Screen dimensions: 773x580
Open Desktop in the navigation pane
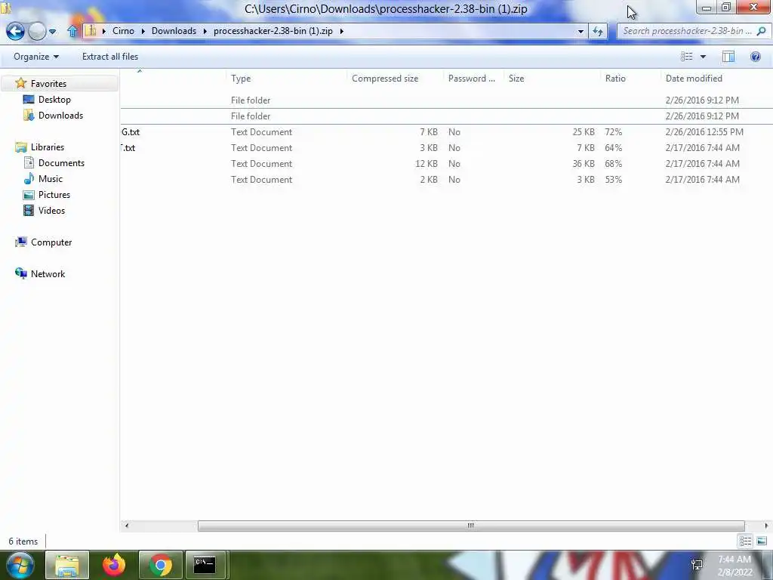tap(54, 100)
